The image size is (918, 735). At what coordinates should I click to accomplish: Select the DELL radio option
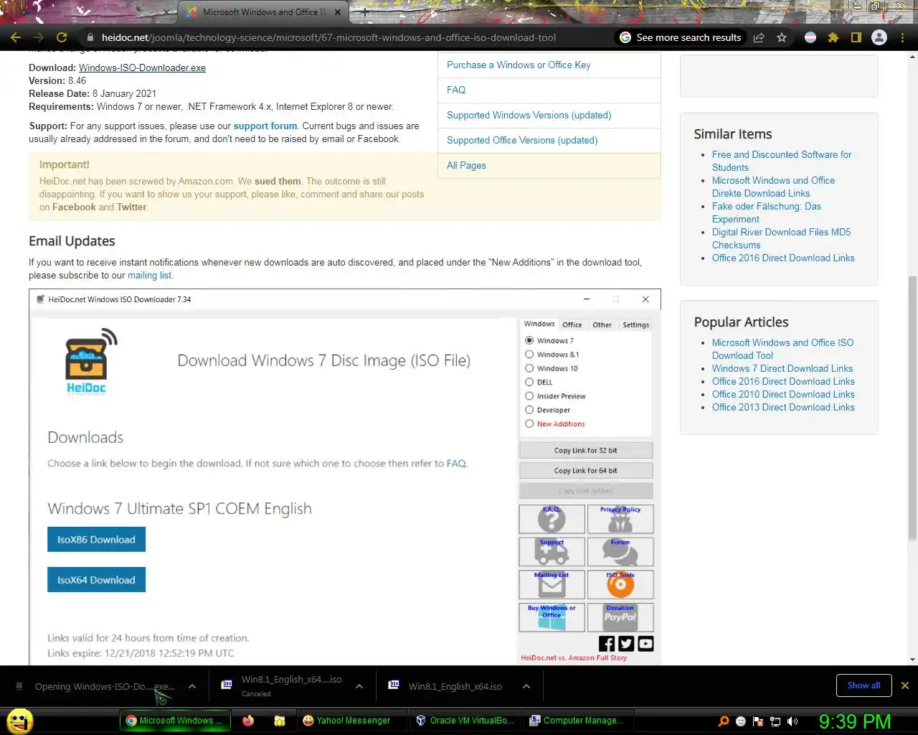[529, 382]
